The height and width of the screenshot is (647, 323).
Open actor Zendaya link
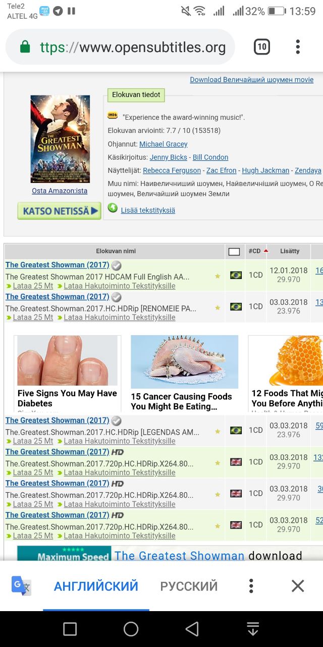tap(308, 170)
